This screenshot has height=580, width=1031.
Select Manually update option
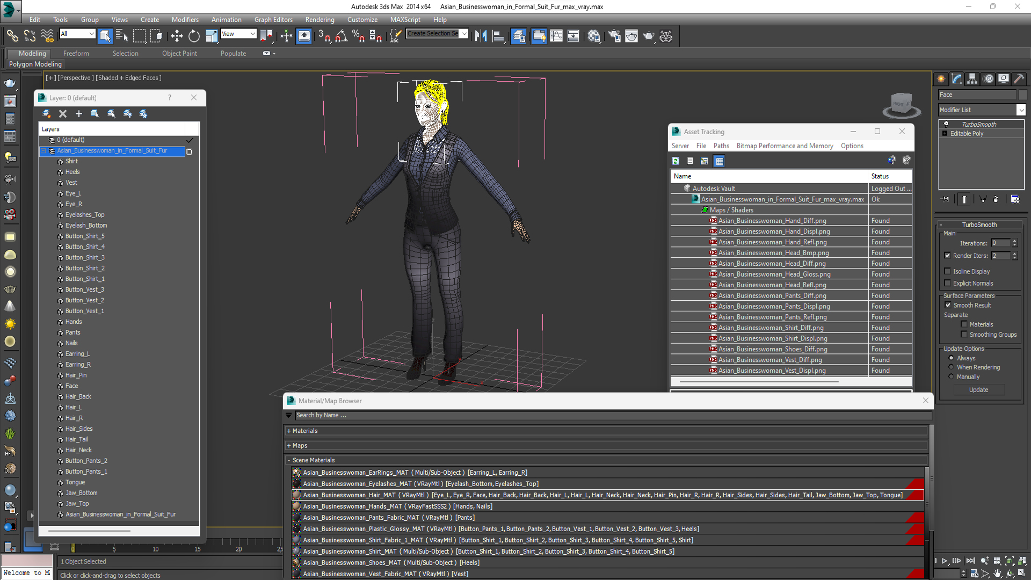coord(951,376)
